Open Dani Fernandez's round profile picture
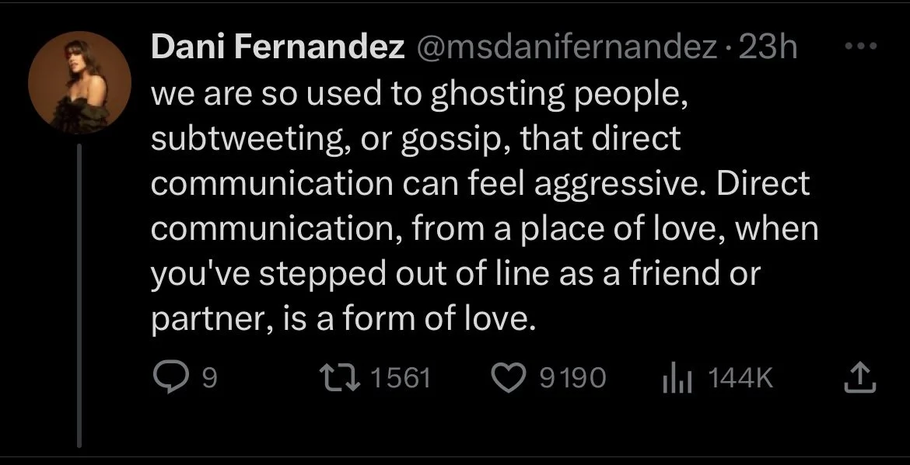Image resolution: width=910 pixels, height=465 pixels. click(x=79, y=83)
